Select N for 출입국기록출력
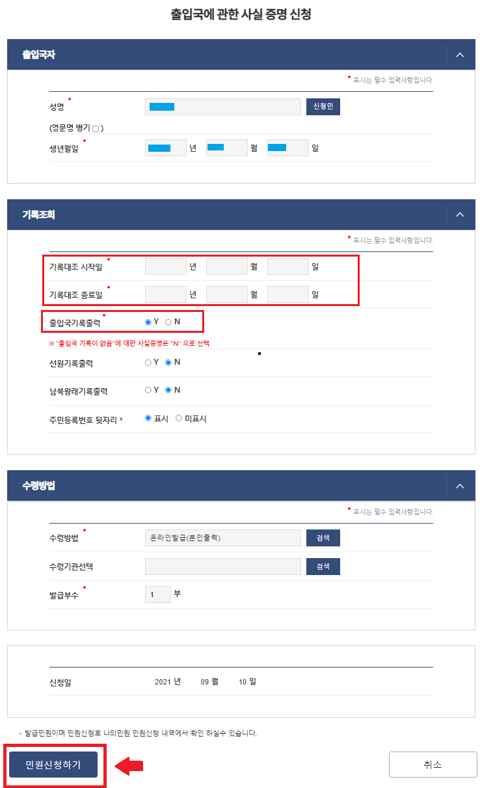This screenshot has width=480, height=788. pyautogui.click(x=168, y=322)
